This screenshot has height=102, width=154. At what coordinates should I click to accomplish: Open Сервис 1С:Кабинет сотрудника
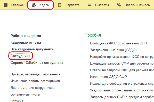click(37, 63)
